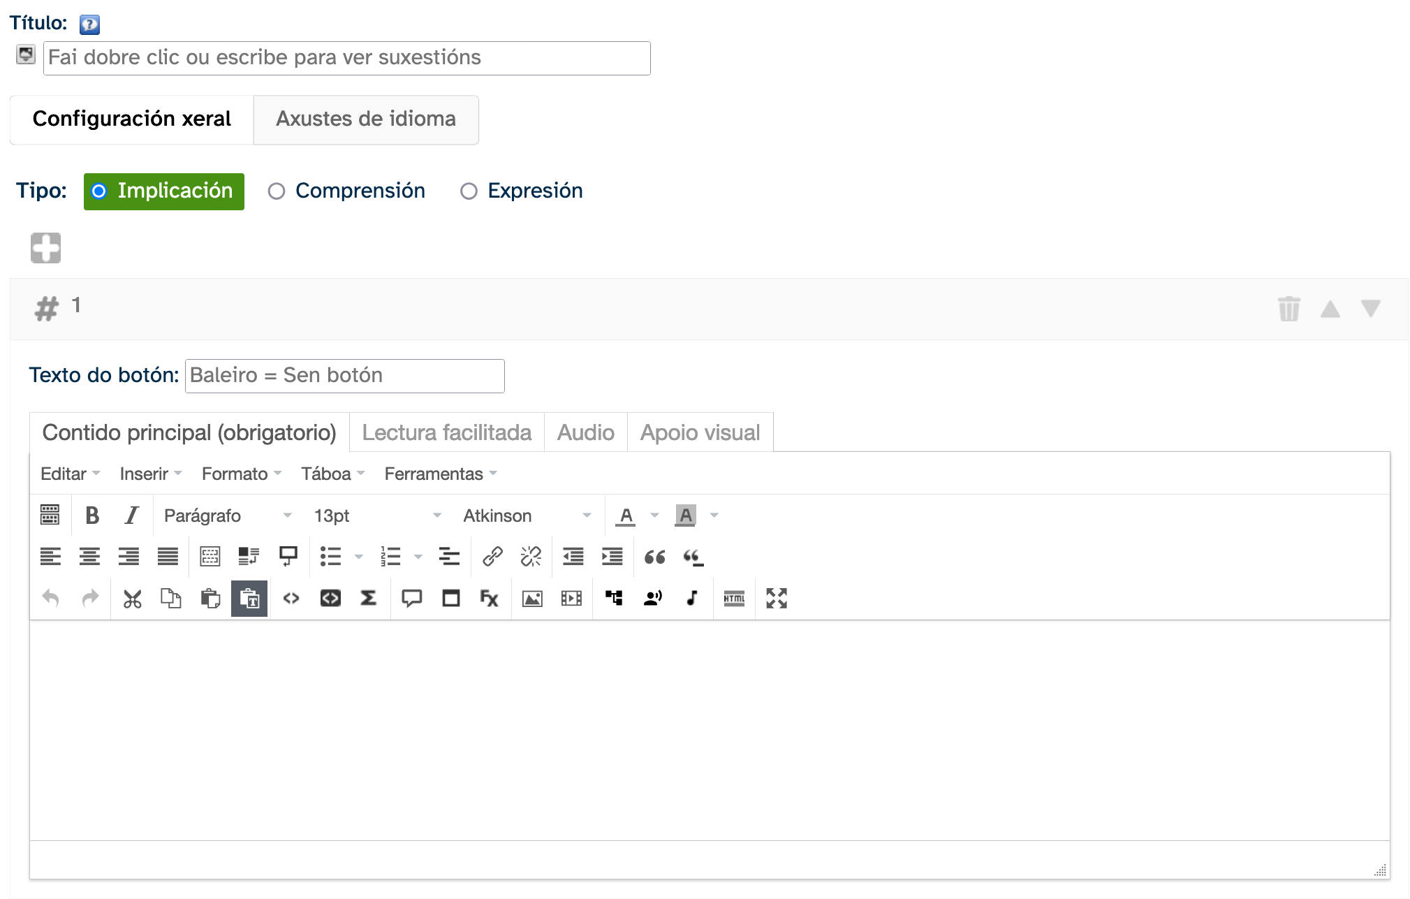Image resolution: width=1410 pixels, height=899 pixels.
Task: Choose the Comprensión type option
Action: 277,191
